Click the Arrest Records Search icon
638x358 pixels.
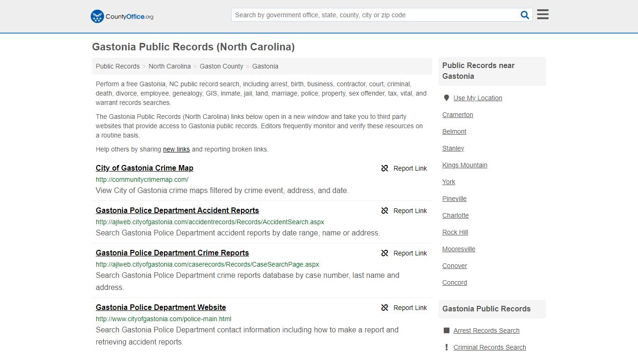pos(447,330)
